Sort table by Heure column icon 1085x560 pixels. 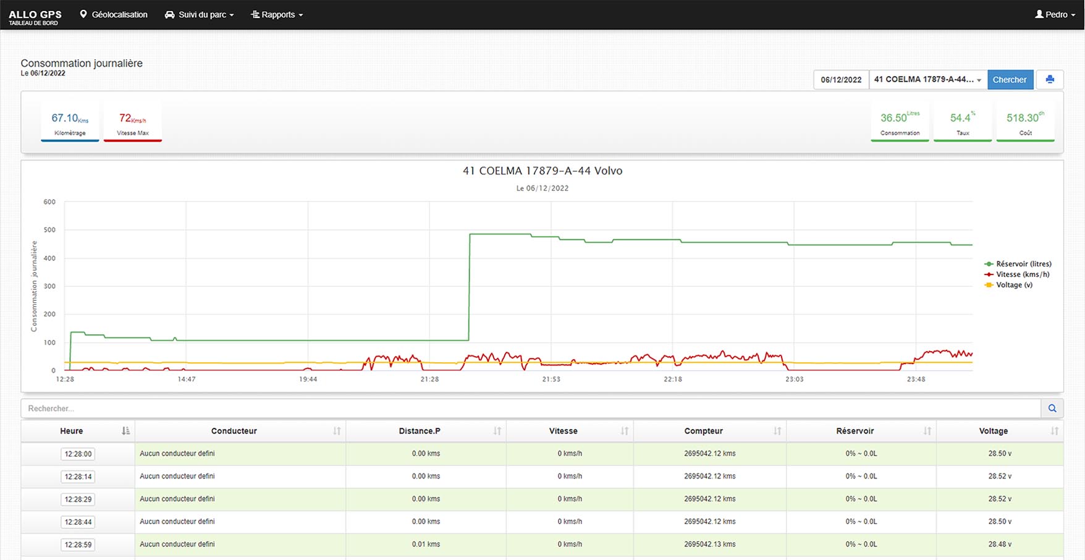tap(125, 431)
